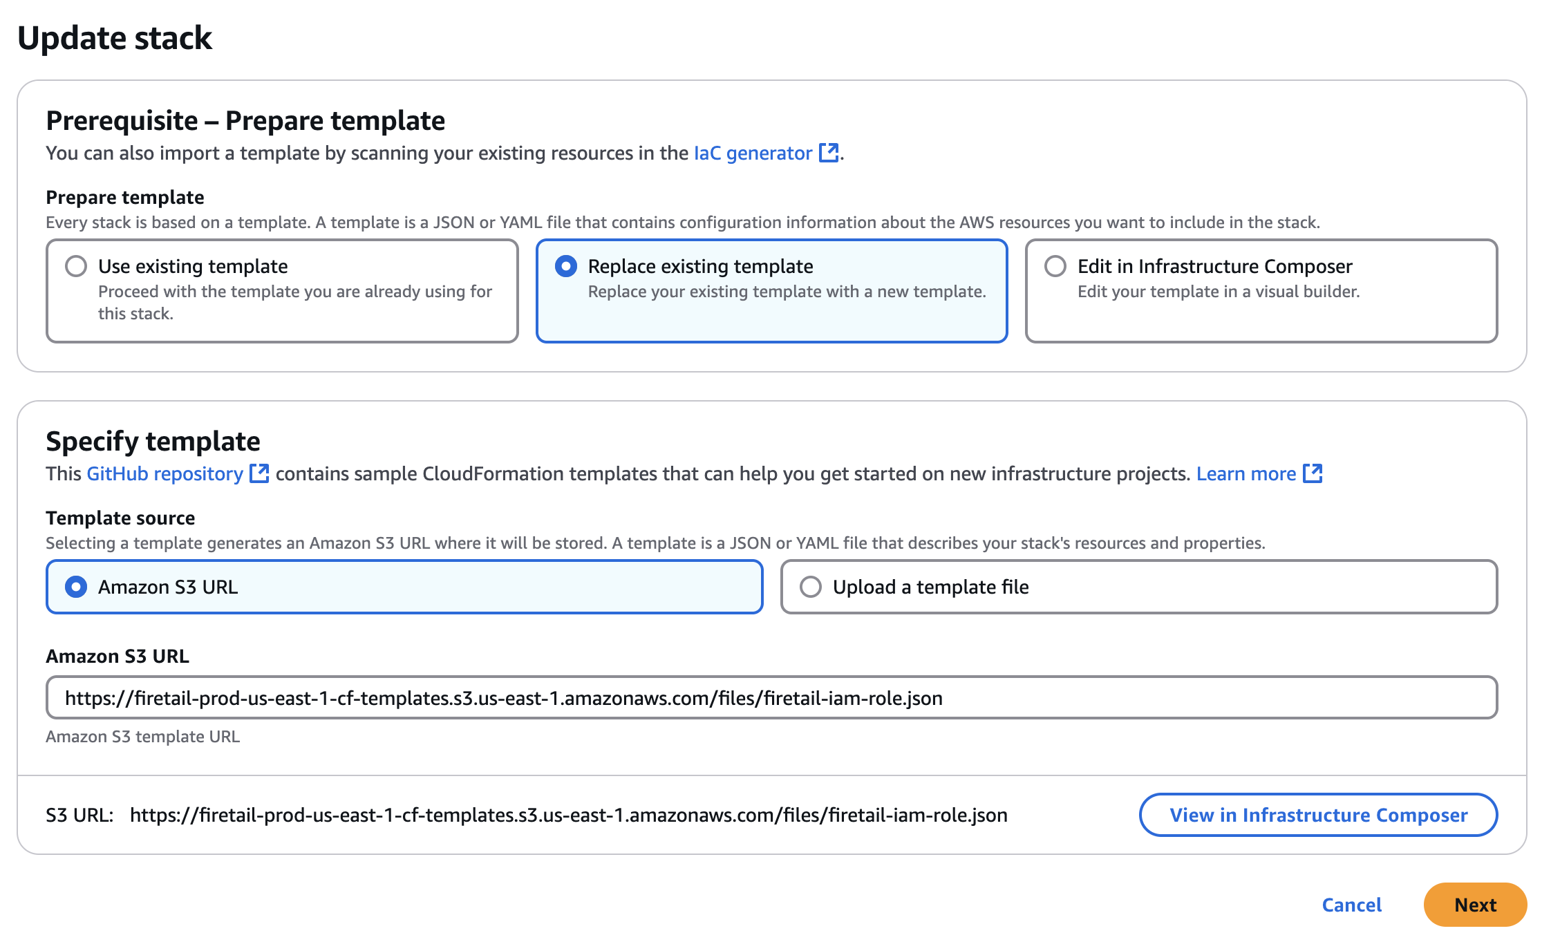Click into the Amazon S3 URL text field
1551x933 pixels.
[x=771, y=698]
